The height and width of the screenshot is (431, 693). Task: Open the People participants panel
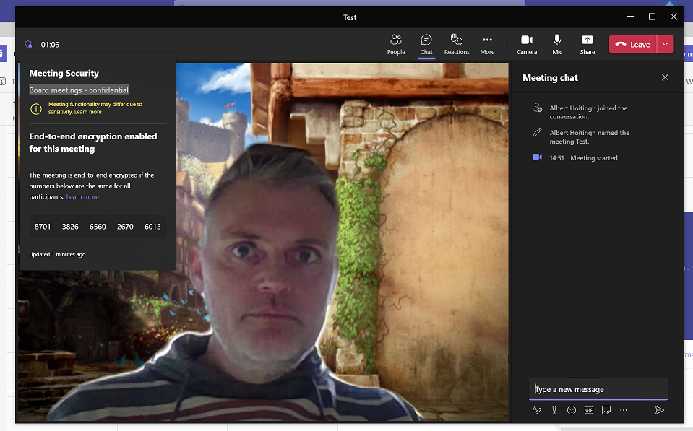tap(395, 44)
